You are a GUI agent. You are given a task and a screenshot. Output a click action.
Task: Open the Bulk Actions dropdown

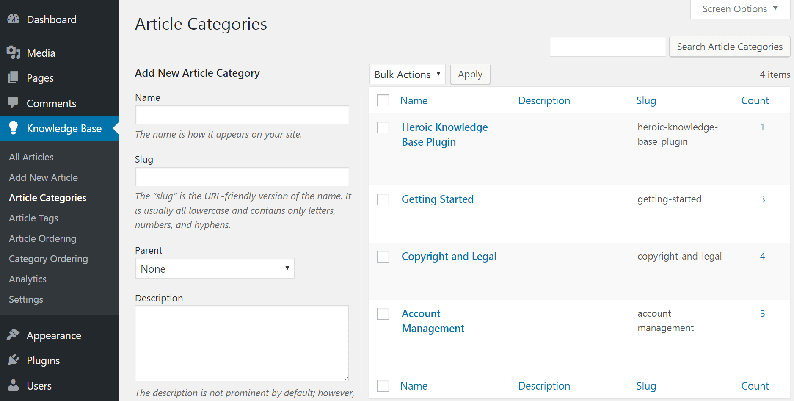(x=407, y=74)
